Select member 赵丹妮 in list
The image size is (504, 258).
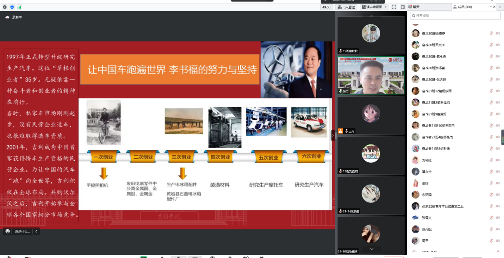tap(456, 229)
